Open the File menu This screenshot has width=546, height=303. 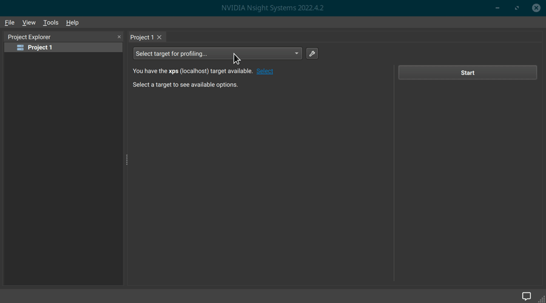click(x=9, y=22)
